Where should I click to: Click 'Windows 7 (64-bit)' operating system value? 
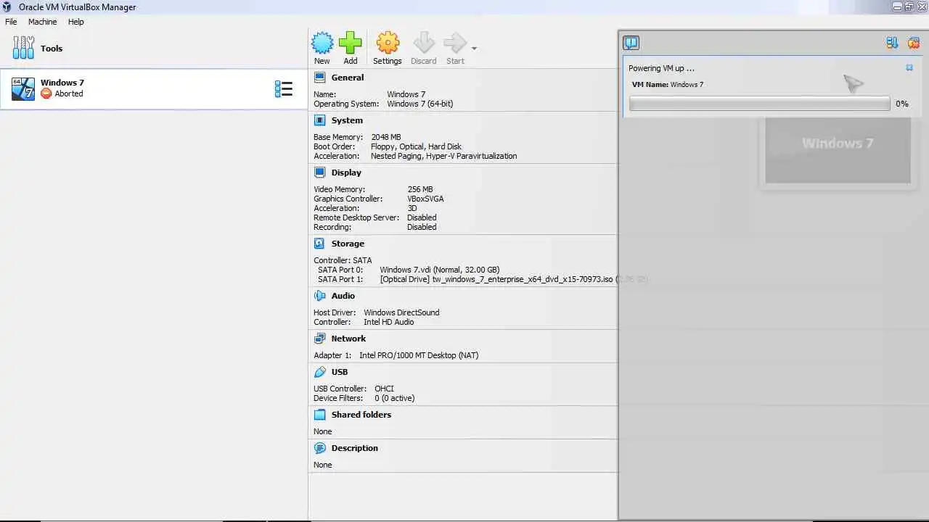point(420,104)
